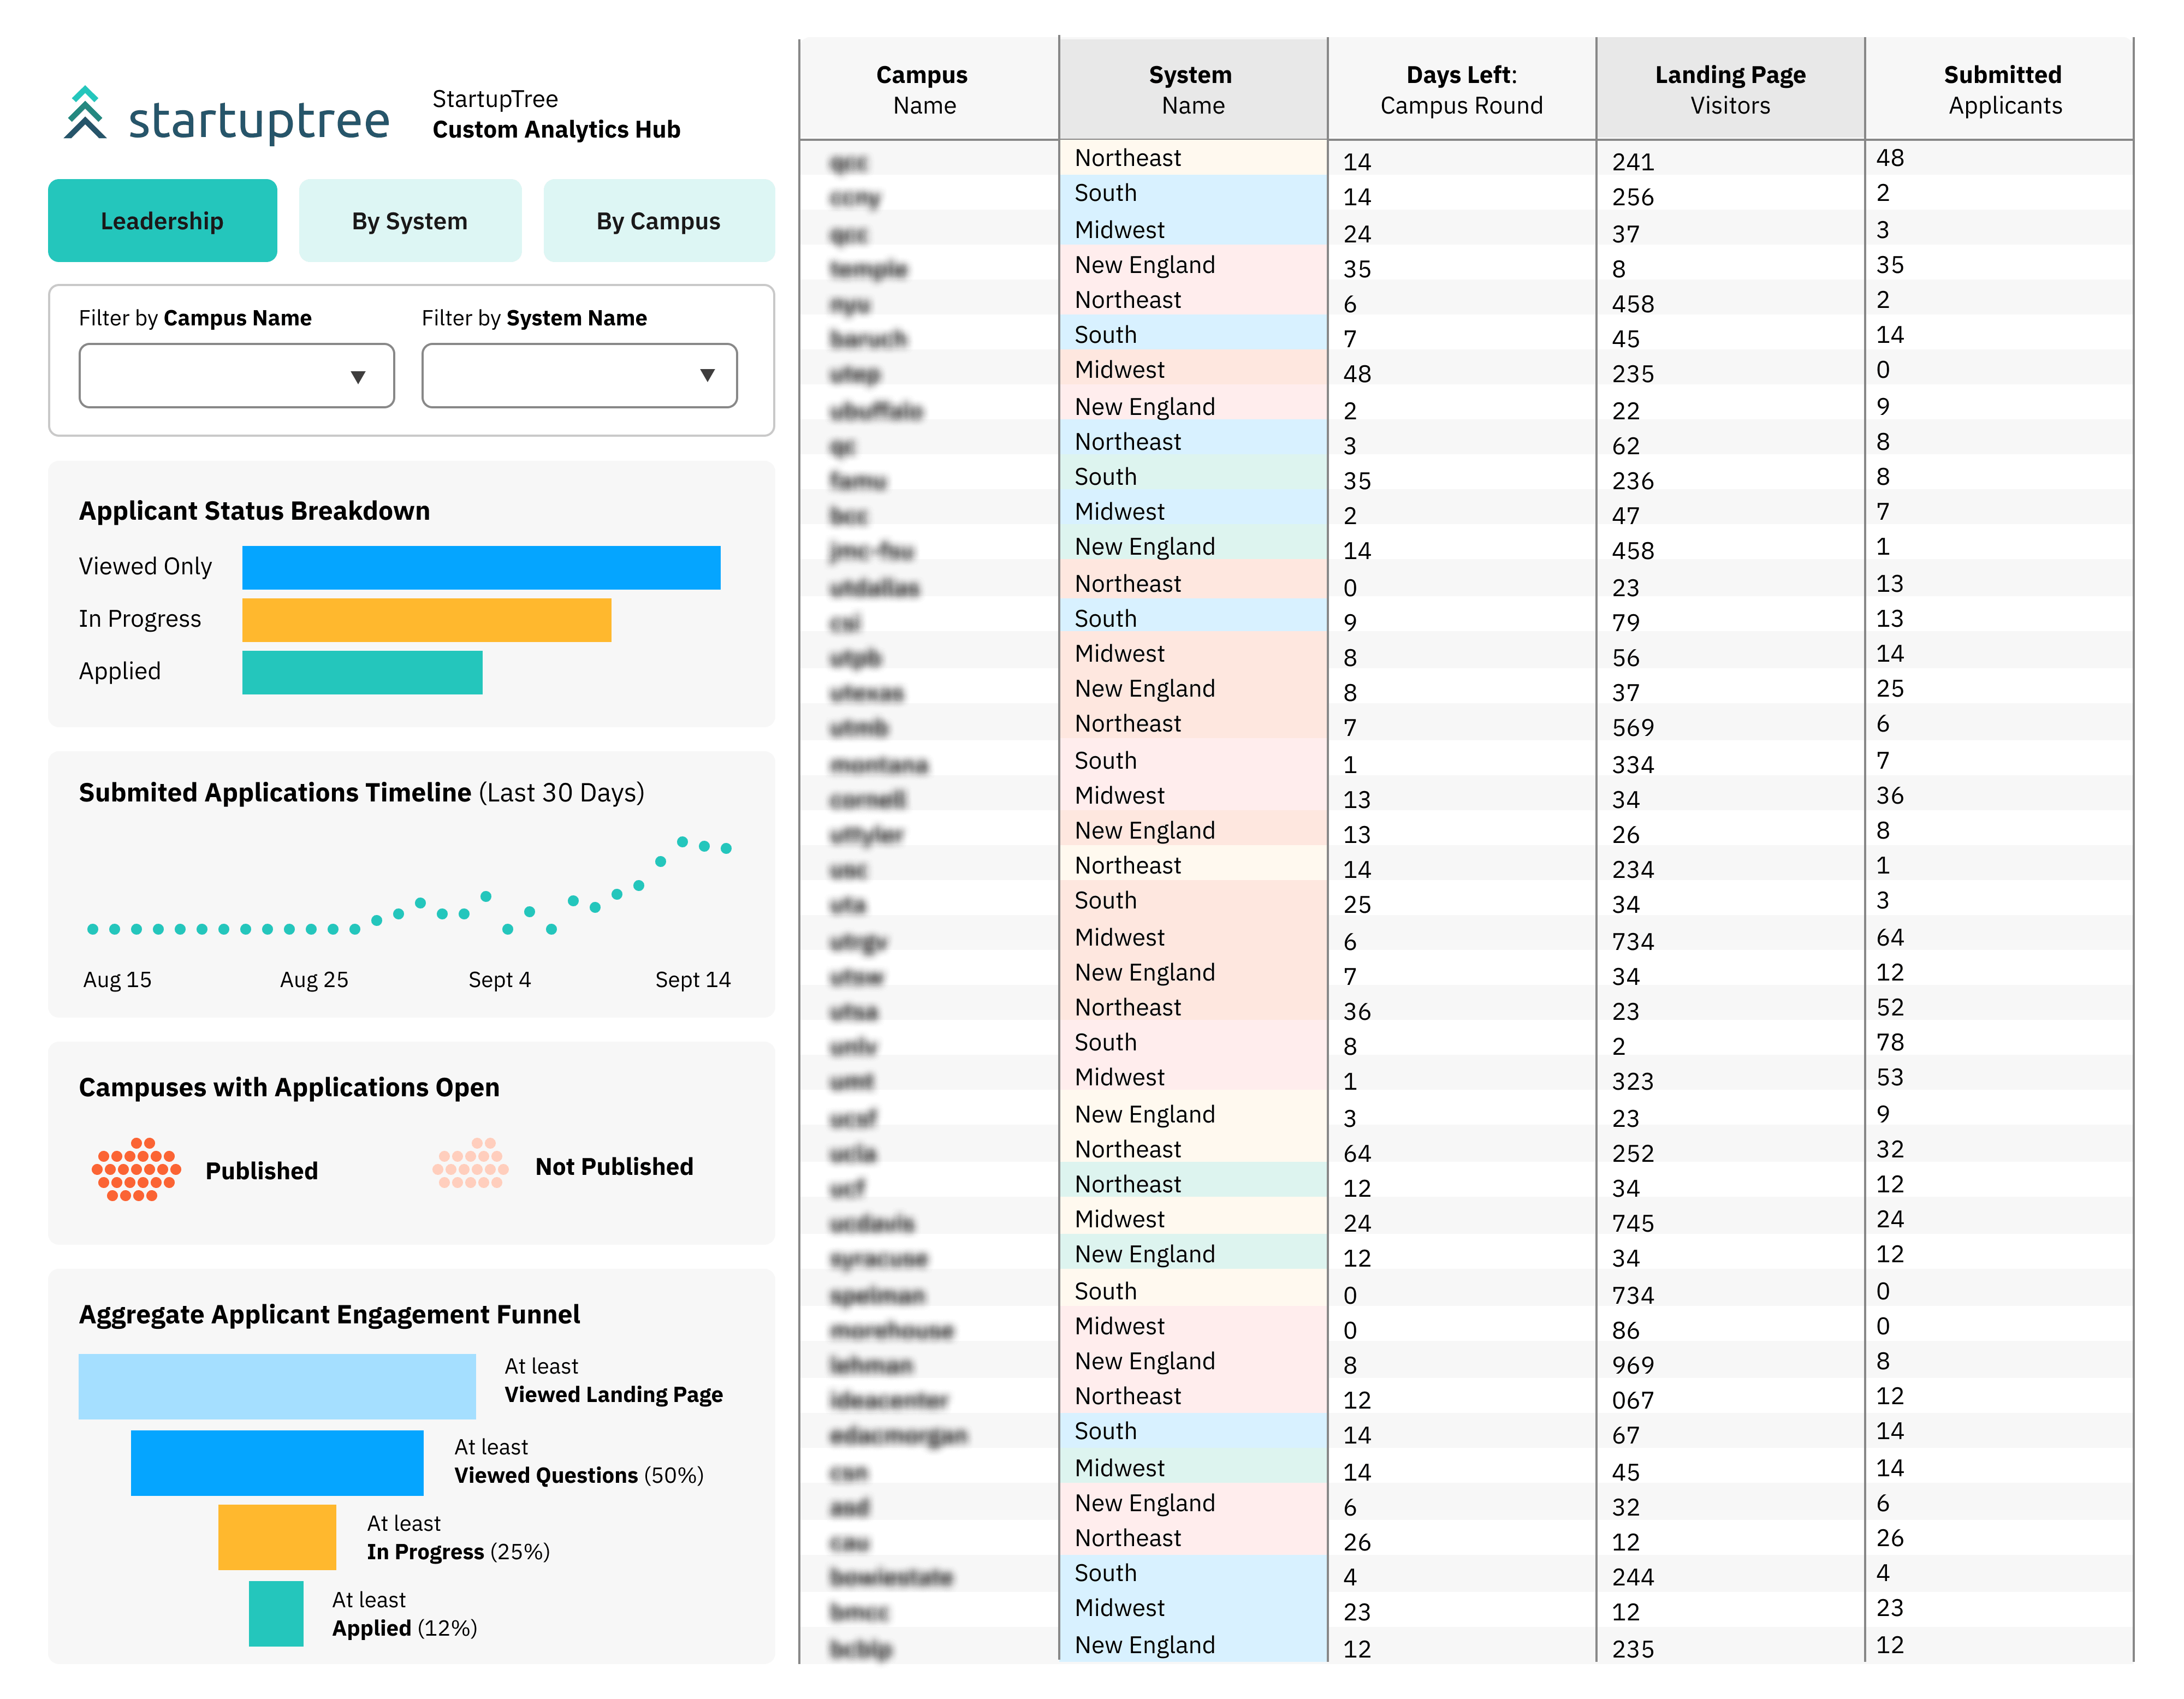Open the Campus Name filter dropdown arrow

click(x=357, y=376)
